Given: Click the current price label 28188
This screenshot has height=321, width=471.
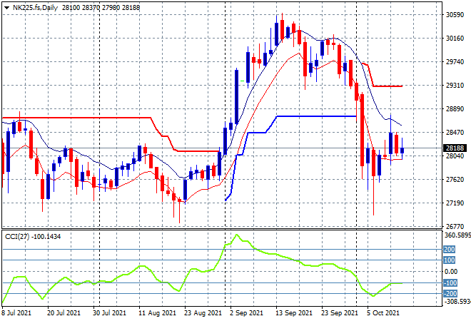Looking at the screenshot, I should (x=455, y=148).
